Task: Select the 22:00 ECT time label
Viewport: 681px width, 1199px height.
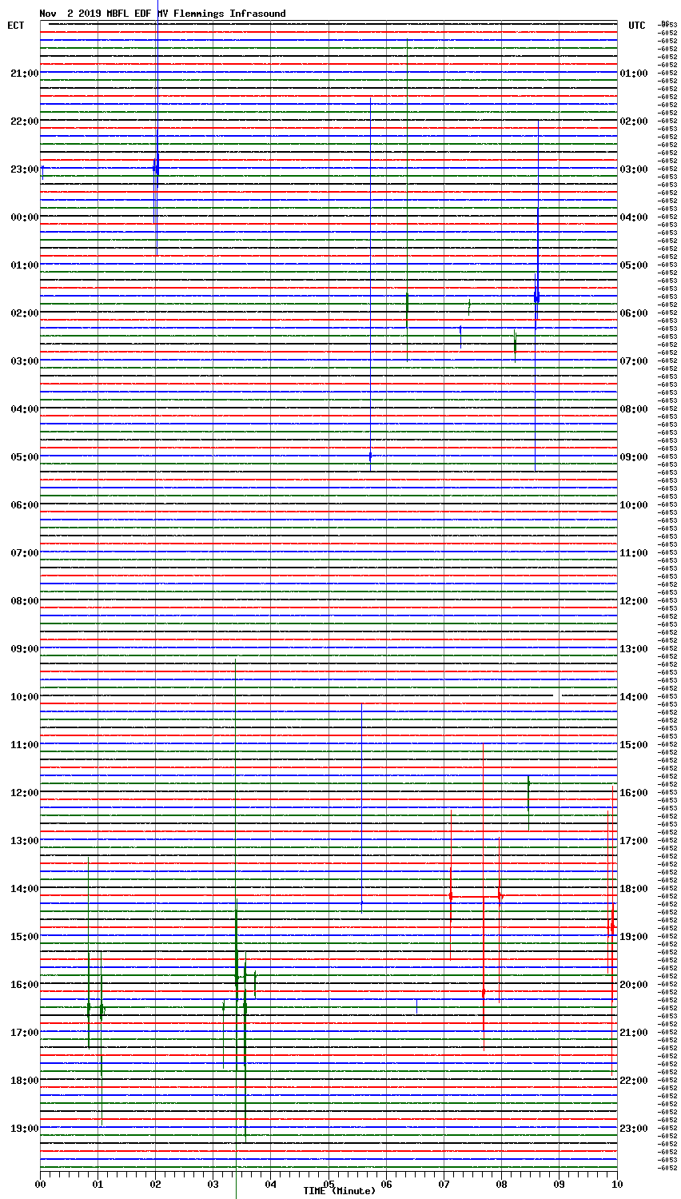Action: pyautogui.click(x=24, y=121)
